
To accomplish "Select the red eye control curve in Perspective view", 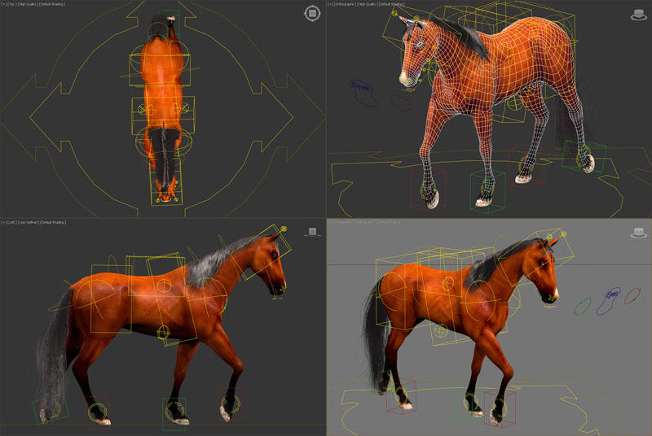I will pyautogui.click(x=632, y=296).
